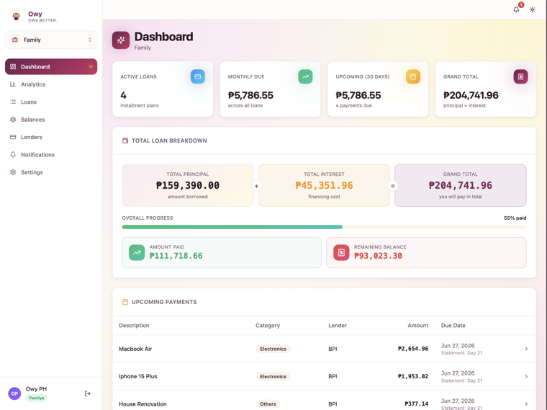
Task: Click the briefcase icon in the Family selector
Action: pos(15,40)
